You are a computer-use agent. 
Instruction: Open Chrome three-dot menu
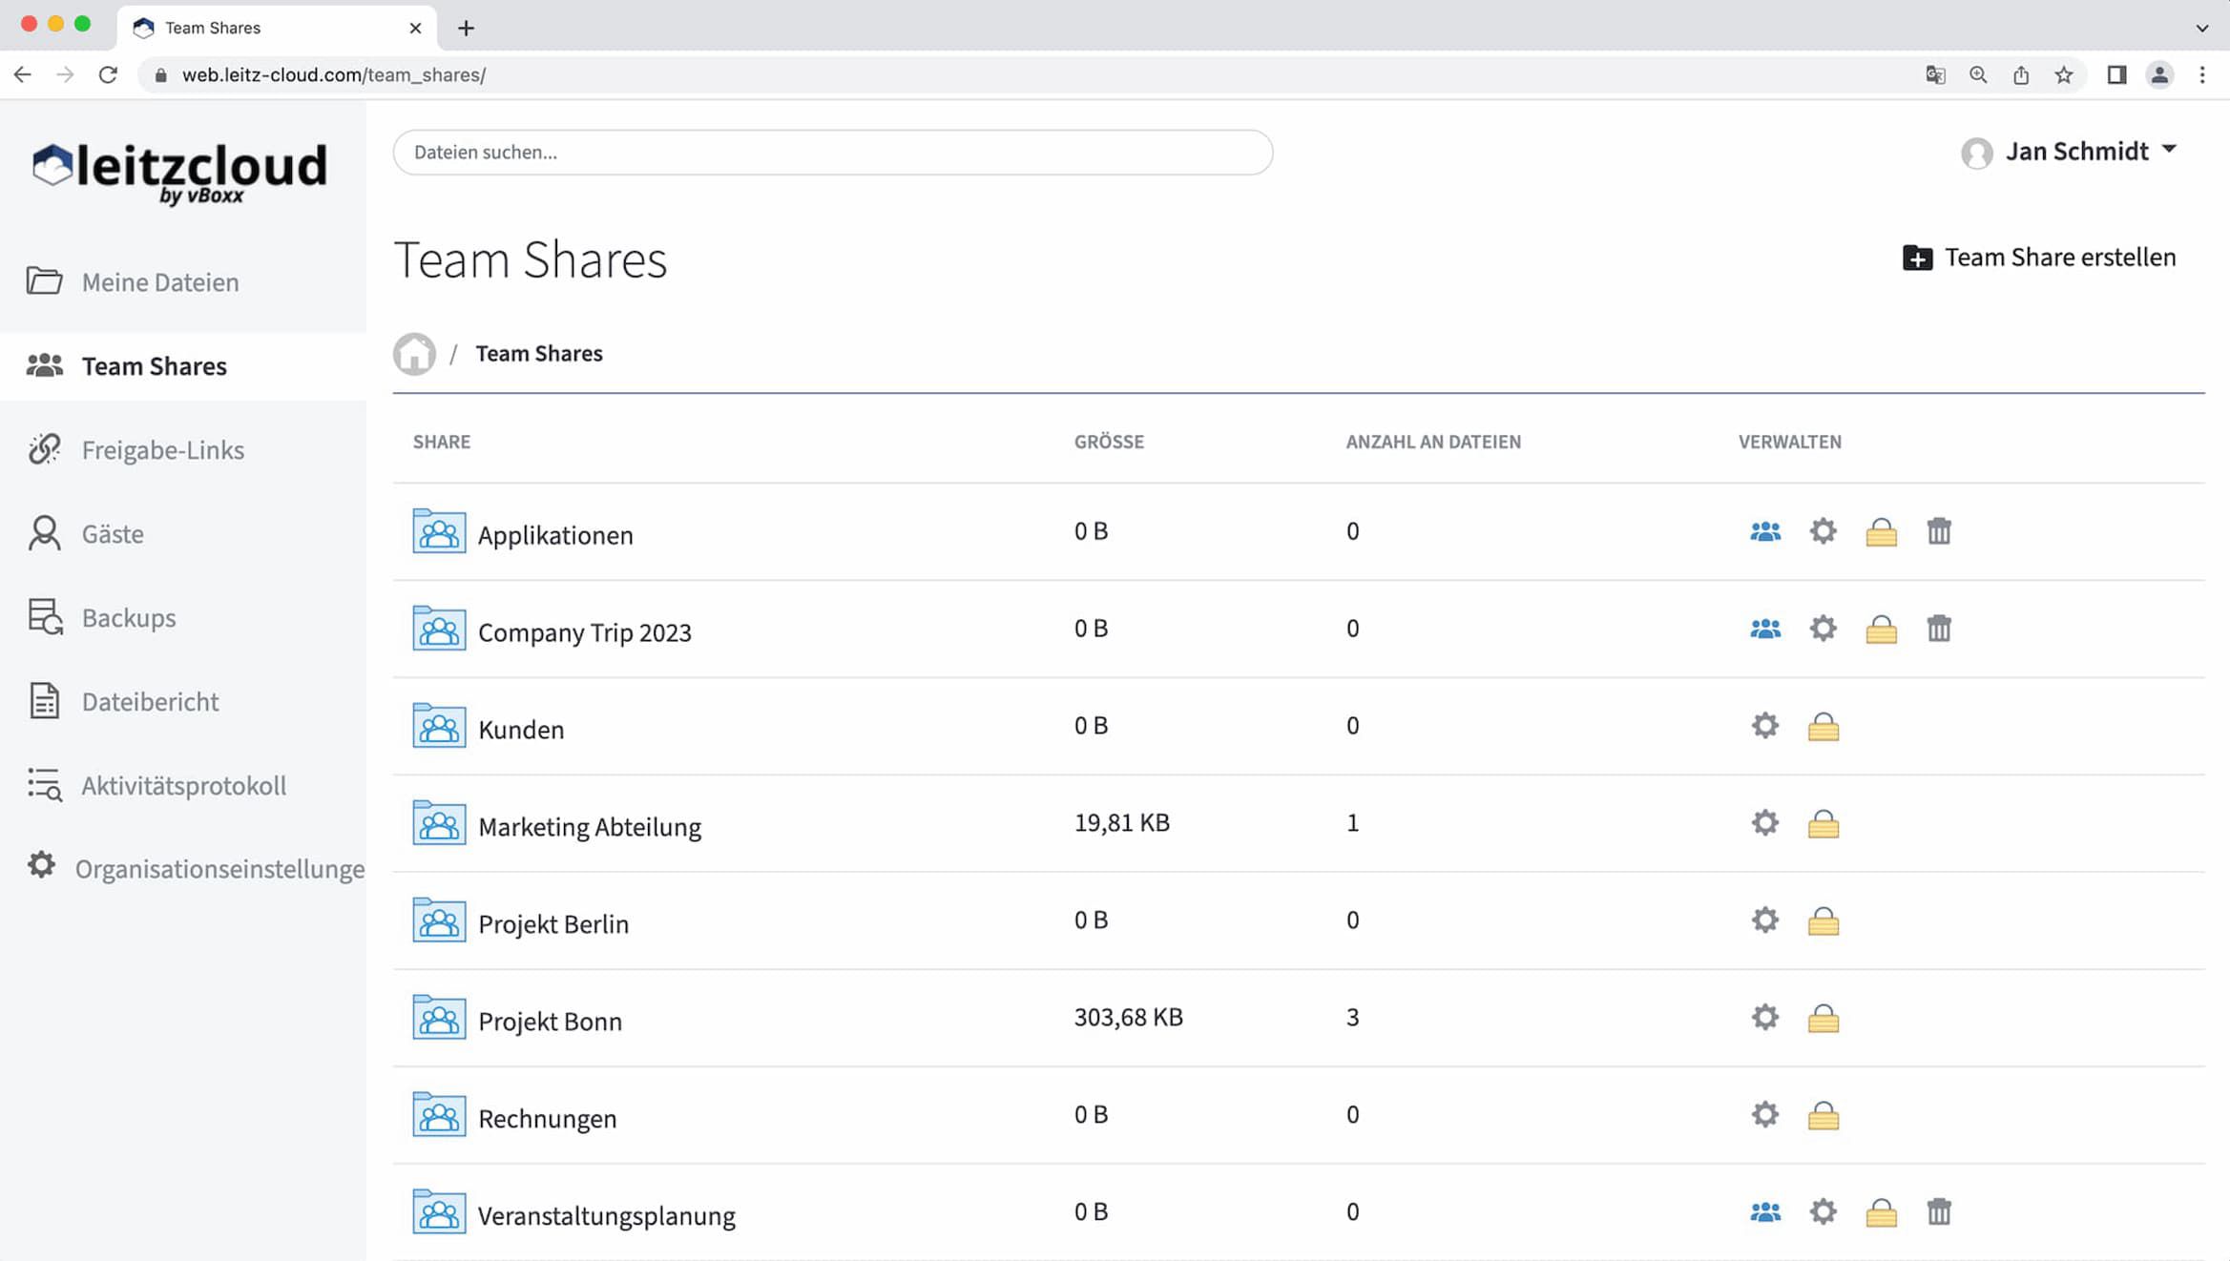click(x=2201, y=74)
